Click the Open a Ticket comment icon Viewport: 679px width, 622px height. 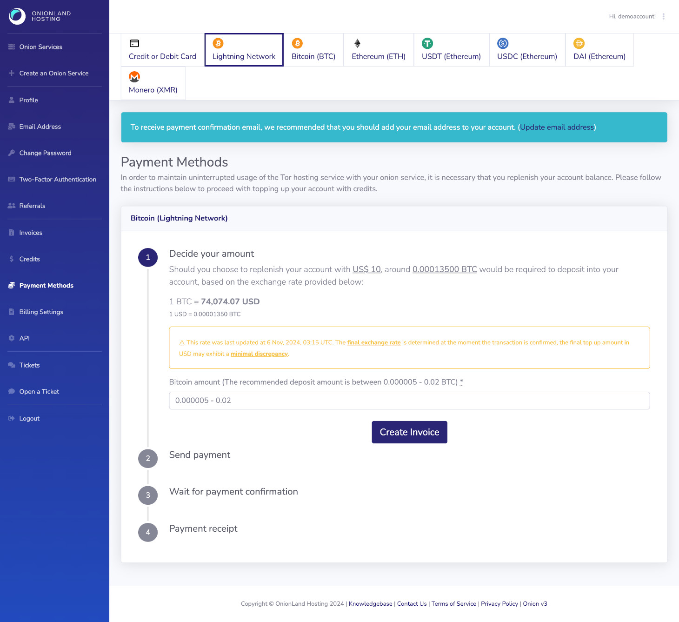pos(12,392)
